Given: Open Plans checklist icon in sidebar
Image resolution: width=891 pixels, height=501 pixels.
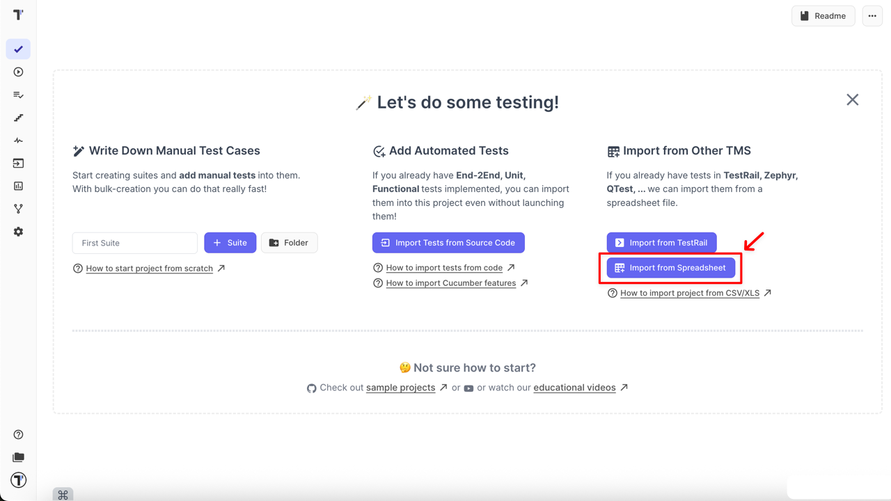Looking at the screenshot, I should (18, 95).
